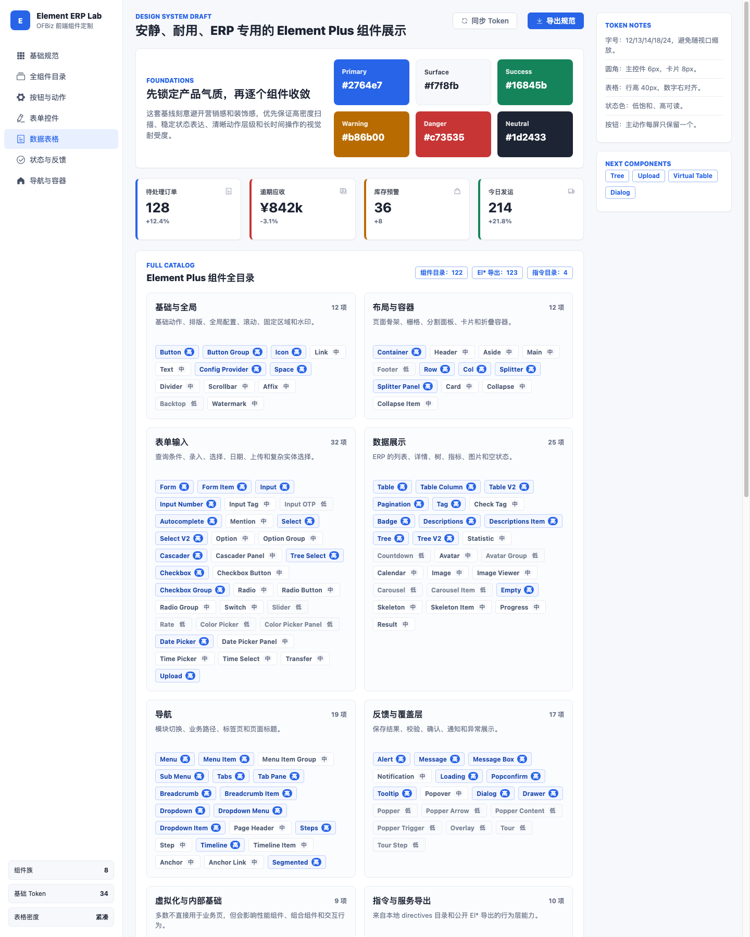The height and width of the screenshot is (937, 750).
Task: Click the Menu Item Group component tag
Action: tap(296, 759)
